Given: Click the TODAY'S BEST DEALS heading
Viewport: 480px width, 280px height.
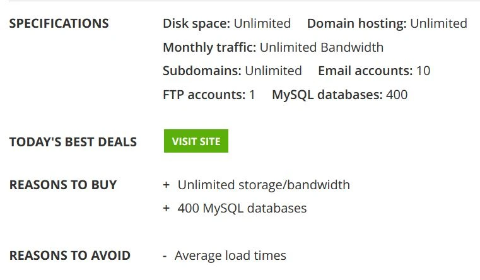Looking at the screenshot, I should click(x=73, y=142).
